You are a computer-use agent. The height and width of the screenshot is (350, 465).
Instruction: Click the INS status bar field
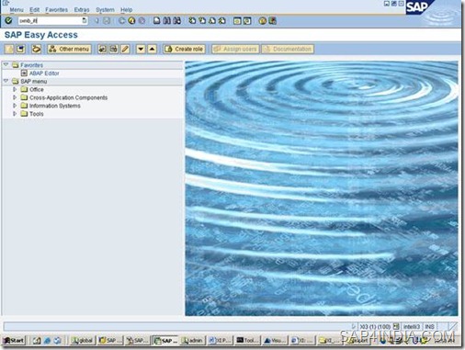click(429, 327)
